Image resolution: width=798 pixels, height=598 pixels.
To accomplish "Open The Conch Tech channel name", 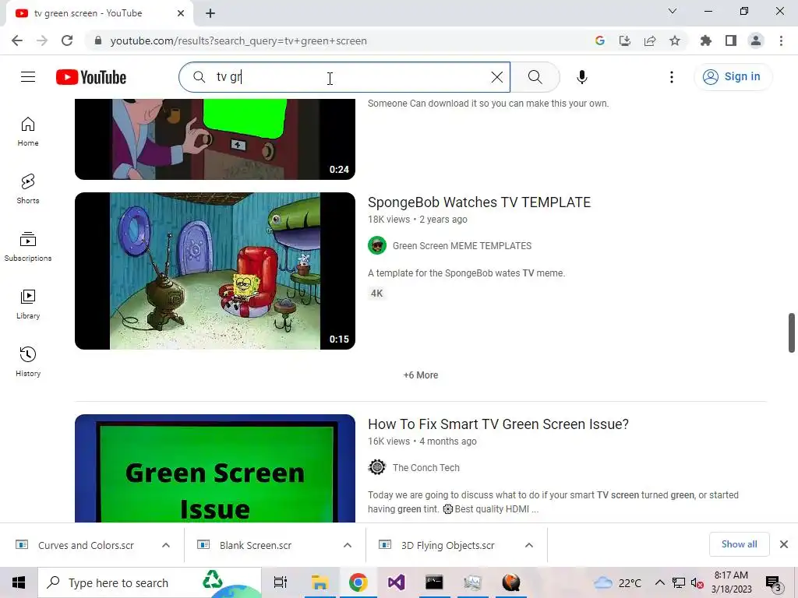I will pyautogui.click(x=426, y=468).
